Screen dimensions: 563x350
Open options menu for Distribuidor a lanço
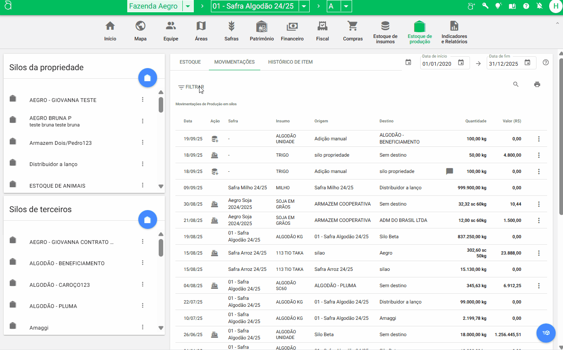(x=143, y=164)
